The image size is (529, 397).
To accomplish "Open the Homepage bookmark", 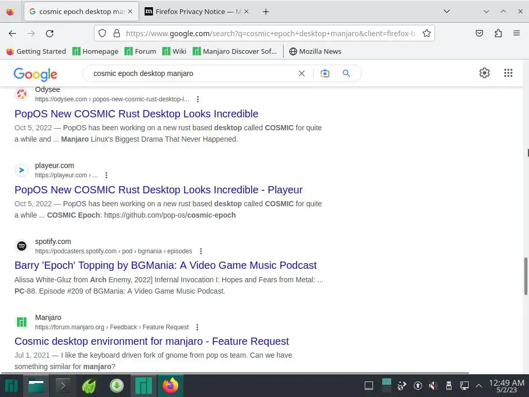I will coord(96,51).
